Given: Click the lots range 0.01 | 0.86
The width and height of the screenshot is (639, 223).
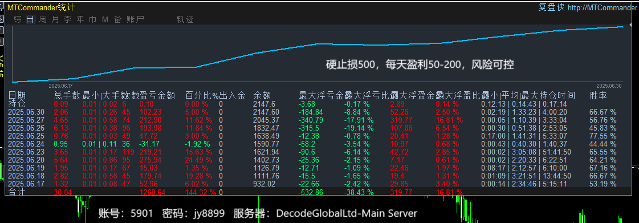Looking at the screenshot, I should point(99,160).
